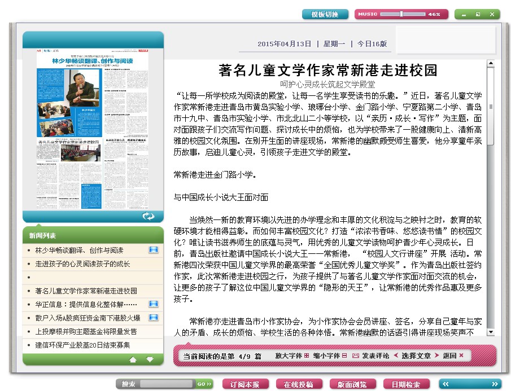This screenshot has height=391, width=511.
Task: Shrink text with 缩小字体
Action: [x=330, y=355]
